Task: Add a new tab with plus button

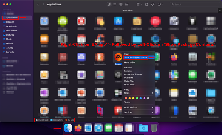Action: [x=219, y=10]
